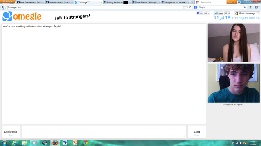This screenshot has width=261, height=146.
Task: Switch to the Total Drama Island Fanfiction tab
Action: pyautogui.click(x=31, y=2)
